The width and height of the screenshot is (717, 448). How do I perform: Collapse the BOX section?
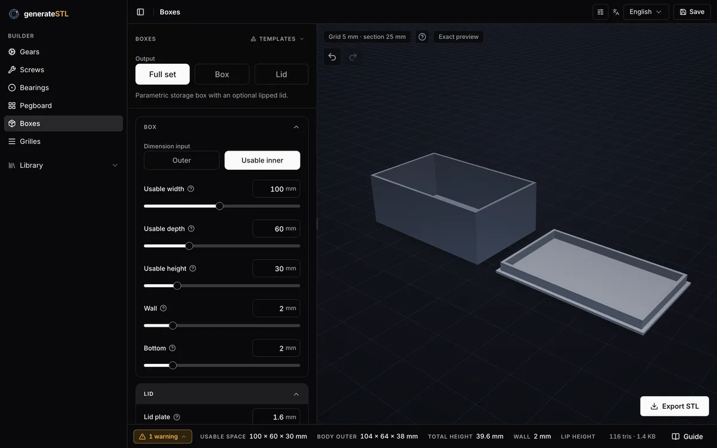click(296, 127)
